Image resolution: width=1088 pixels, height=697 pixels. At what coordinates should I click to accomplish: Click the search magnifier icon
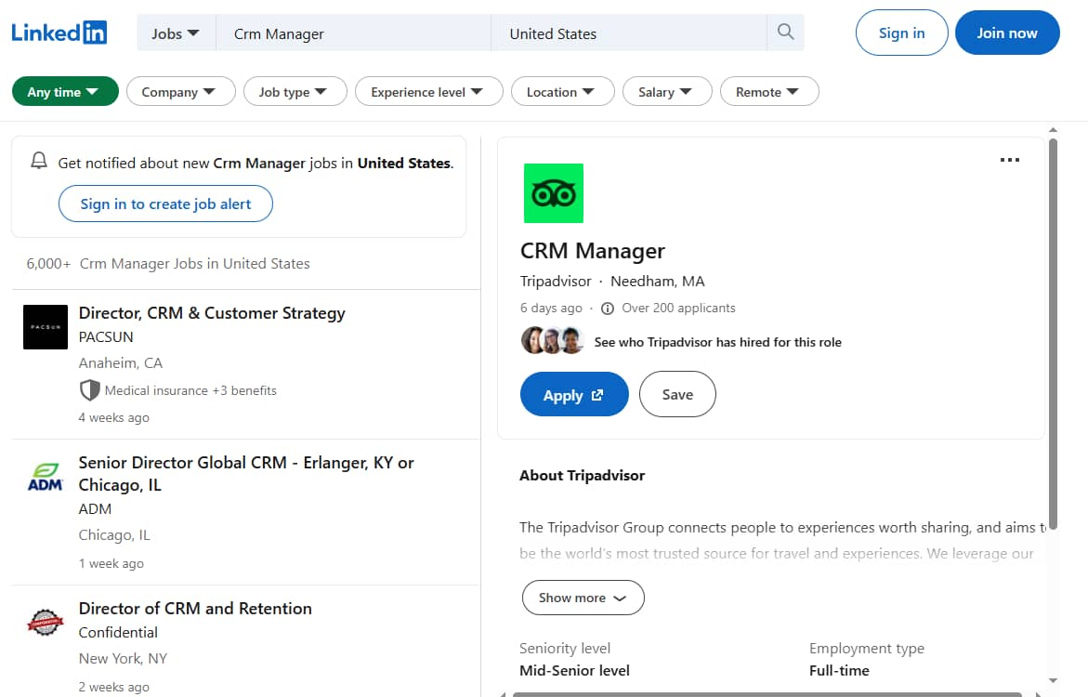tap(785, 32)
